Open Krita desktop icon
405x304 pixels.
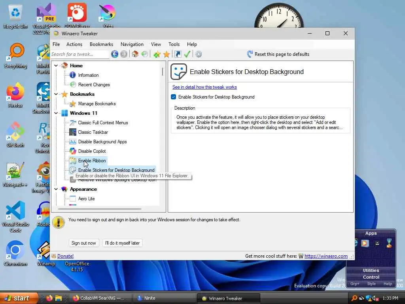(x=108, y=15)
